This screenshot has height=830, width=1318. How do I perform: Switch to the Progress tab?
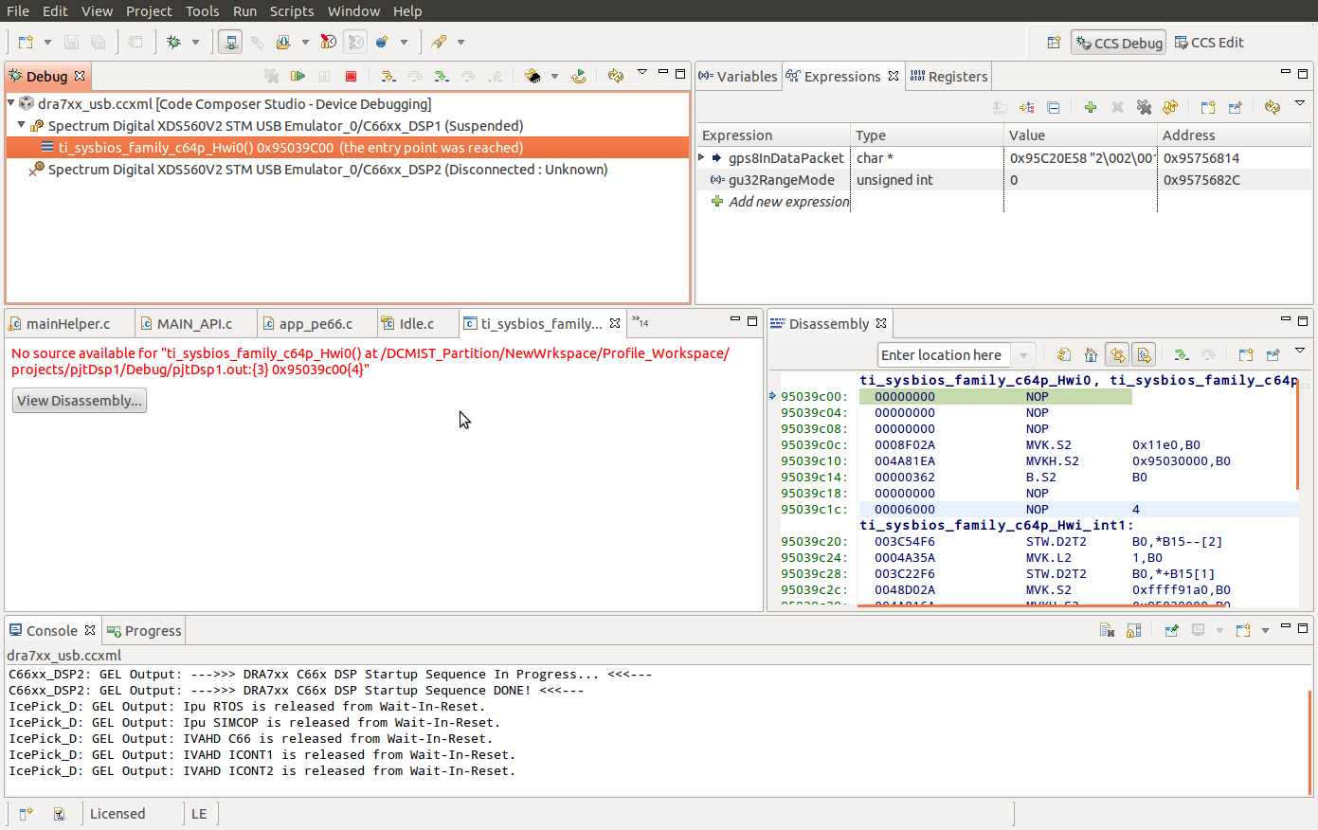click(x=144, y=630)
